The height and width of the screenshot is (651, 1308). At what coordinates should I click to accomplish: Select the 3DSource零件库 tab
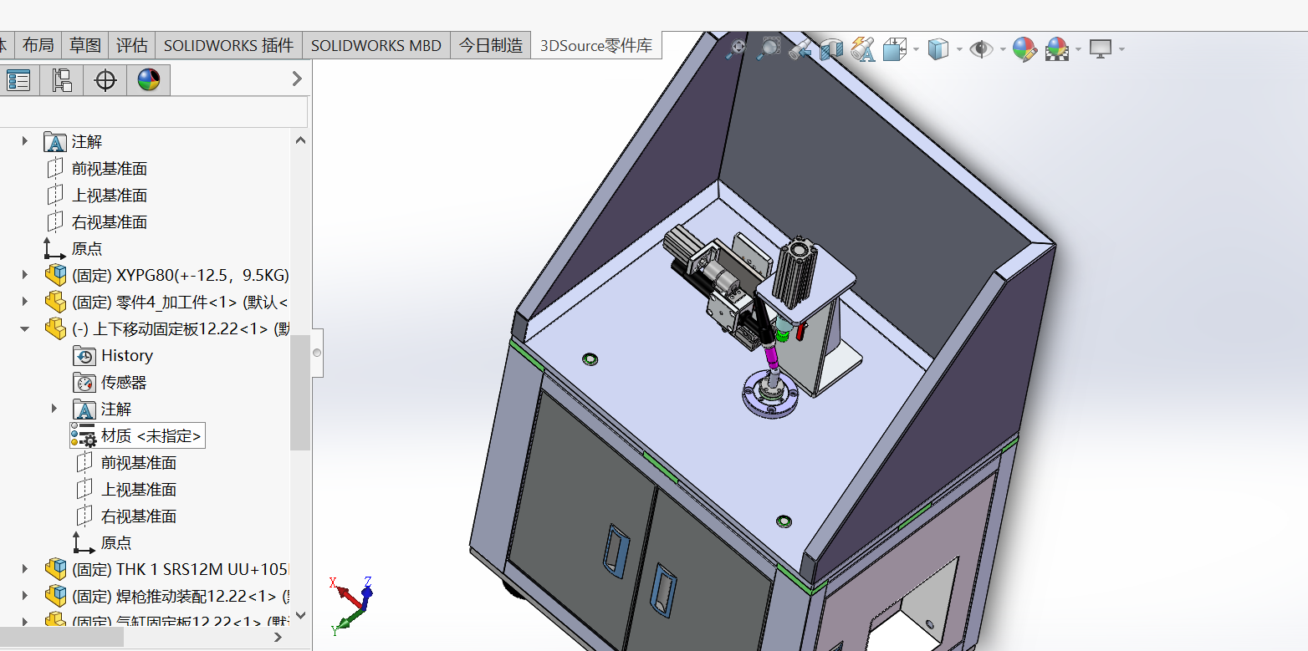pyautogui.click(x=596, y=45)
